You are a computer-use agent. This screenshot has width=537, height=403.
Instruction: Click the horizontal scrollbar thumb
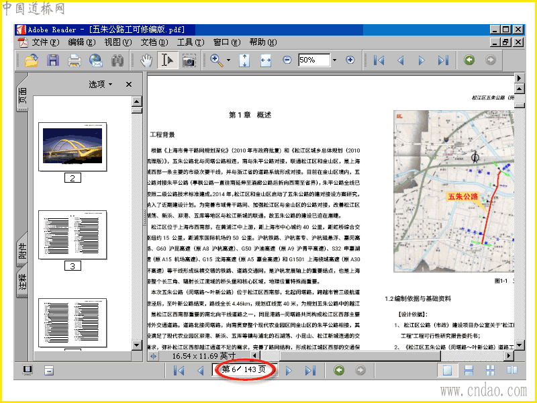pyautogui.click(x=360, y=356)
